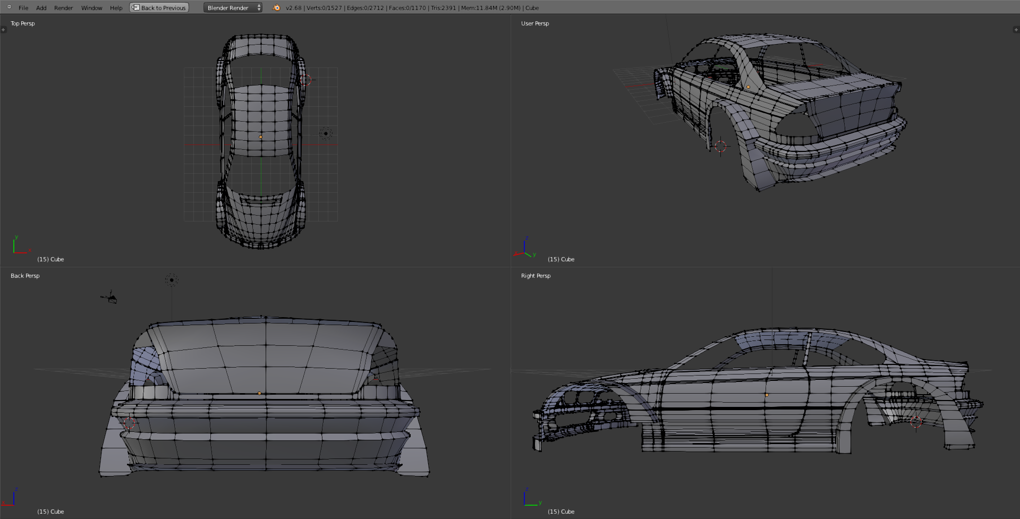
Task: Select the lamp object in Back Persp view
Action: coord(172,280)
